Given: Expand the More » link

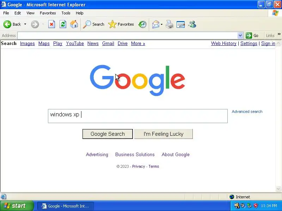Looking at the screenshot, I should (138, 44).
